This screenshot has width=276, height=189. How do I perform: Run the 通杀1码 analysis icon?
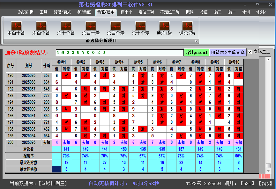tap(164, 26)
